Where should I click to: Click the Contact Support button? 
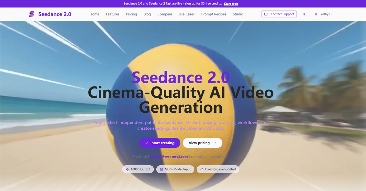point(279,14)
